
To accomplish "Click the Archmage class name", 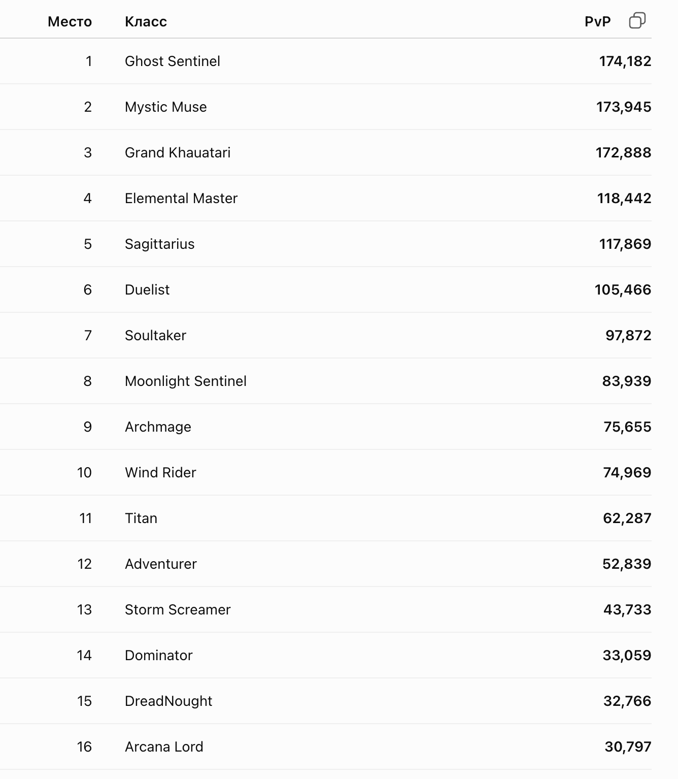I will pos(158,427).
